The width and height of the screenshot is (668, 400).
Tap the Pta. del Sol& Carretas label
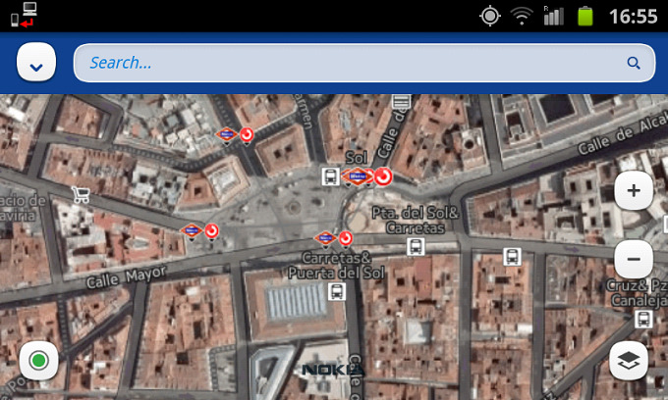point(416,221)
